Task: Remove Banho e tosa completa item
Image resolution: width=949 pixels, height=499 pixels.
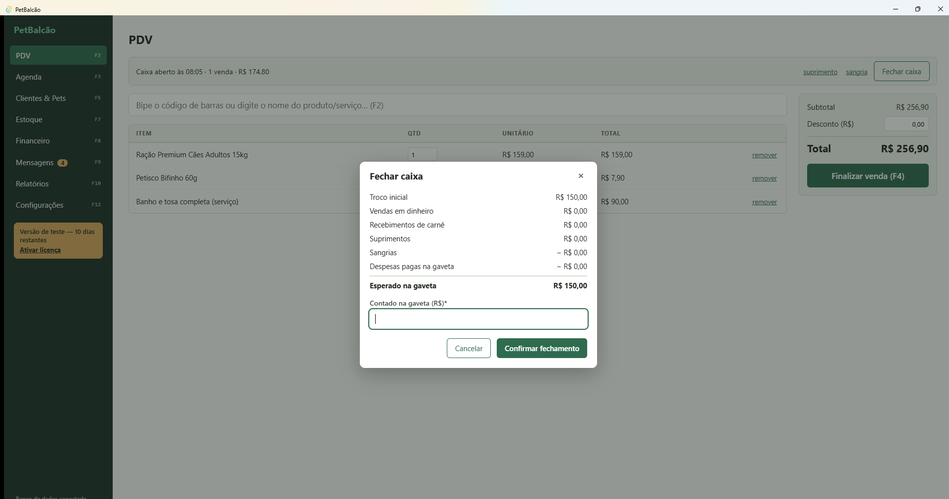Action: click(x=765, y=202)
